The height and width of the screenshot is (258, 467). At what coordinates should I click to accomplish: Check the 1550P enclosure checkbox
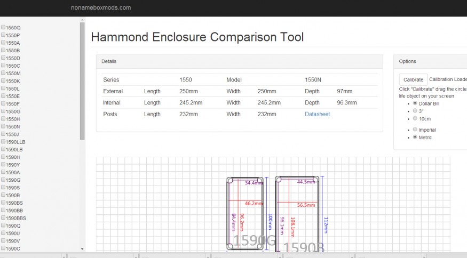(x=3, y=35)
